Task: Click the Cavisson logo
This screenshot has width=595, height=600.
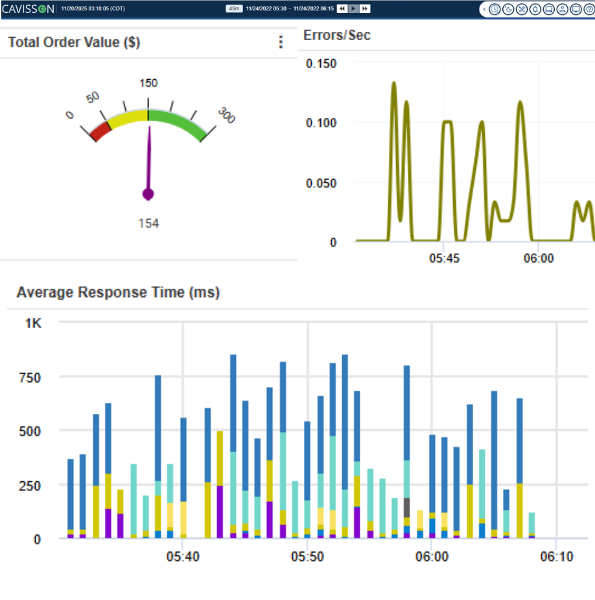Action: tap(28, 9)
